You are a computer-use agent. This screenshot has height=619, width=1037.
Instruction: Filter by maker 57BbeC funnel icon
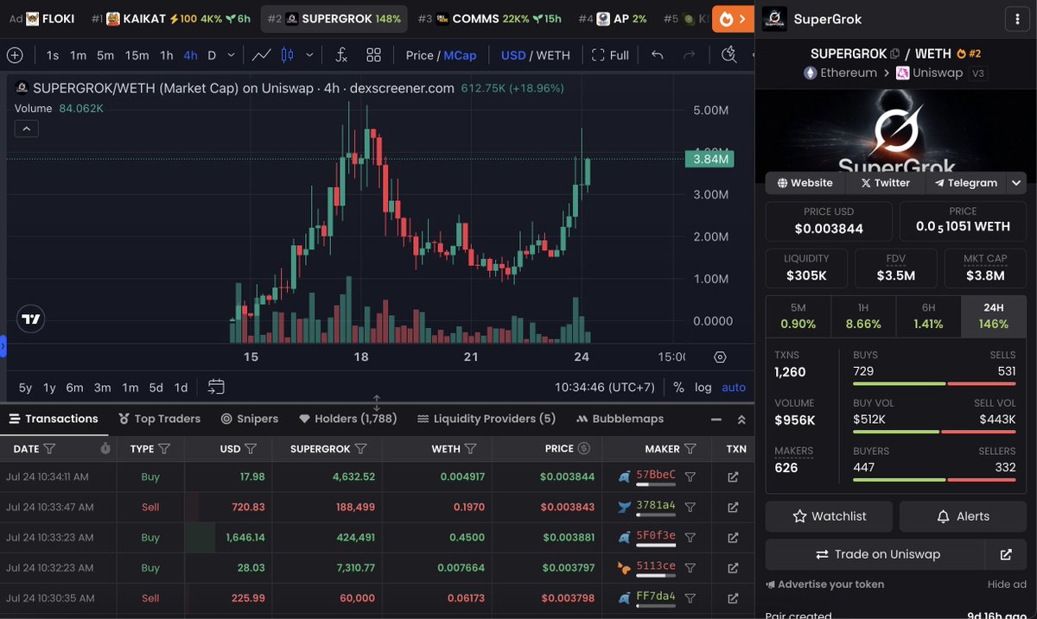[690, 477]
